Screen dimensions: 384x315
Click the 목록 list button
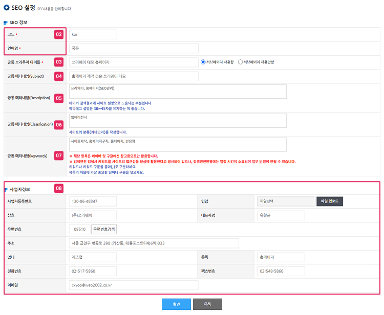tap(207, 304)
